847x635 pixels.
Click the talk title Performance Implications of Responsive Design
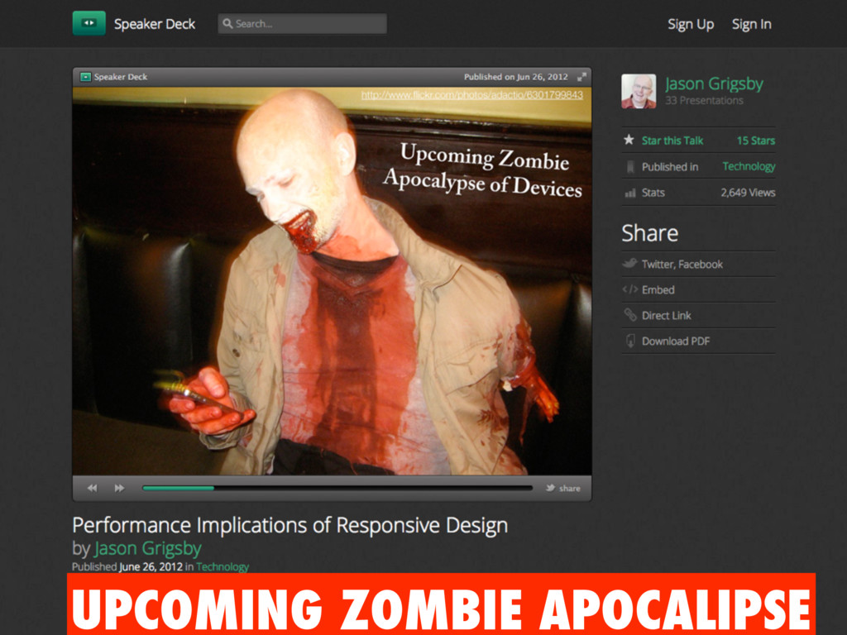290,525
